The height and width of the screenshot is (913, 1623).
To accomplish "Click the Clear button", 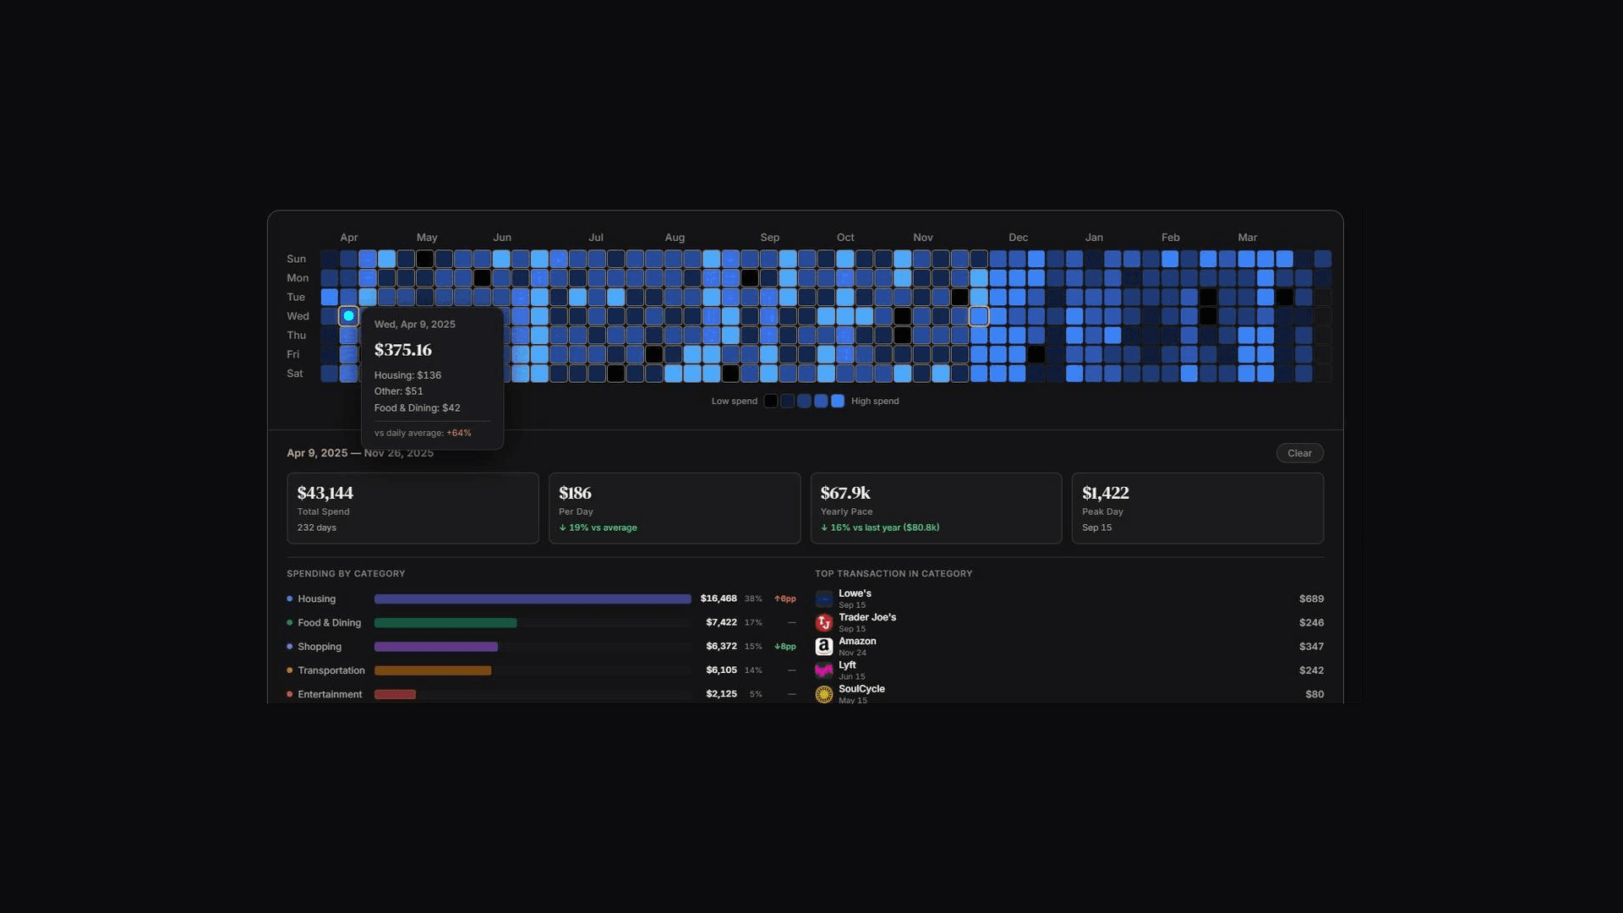I will 1299,453.
